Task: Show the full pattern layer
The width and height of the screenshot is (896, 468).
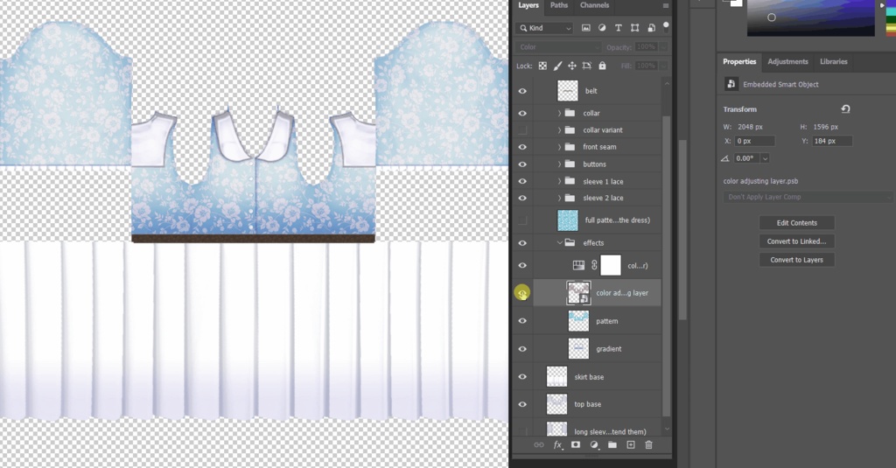Action: pyautogui.click(x=522, y=220)
